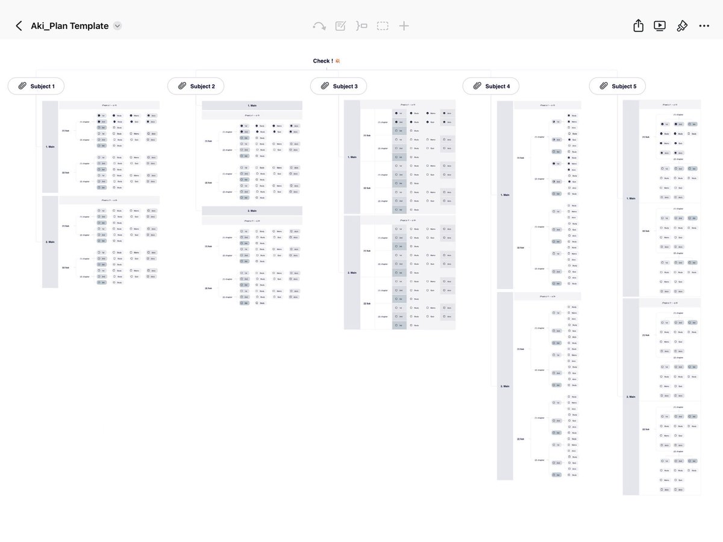This screenshot has height=542, width=723.
Task: Tap the plus Insert icon
Action: pyautogui.click(x=404, y=26)
